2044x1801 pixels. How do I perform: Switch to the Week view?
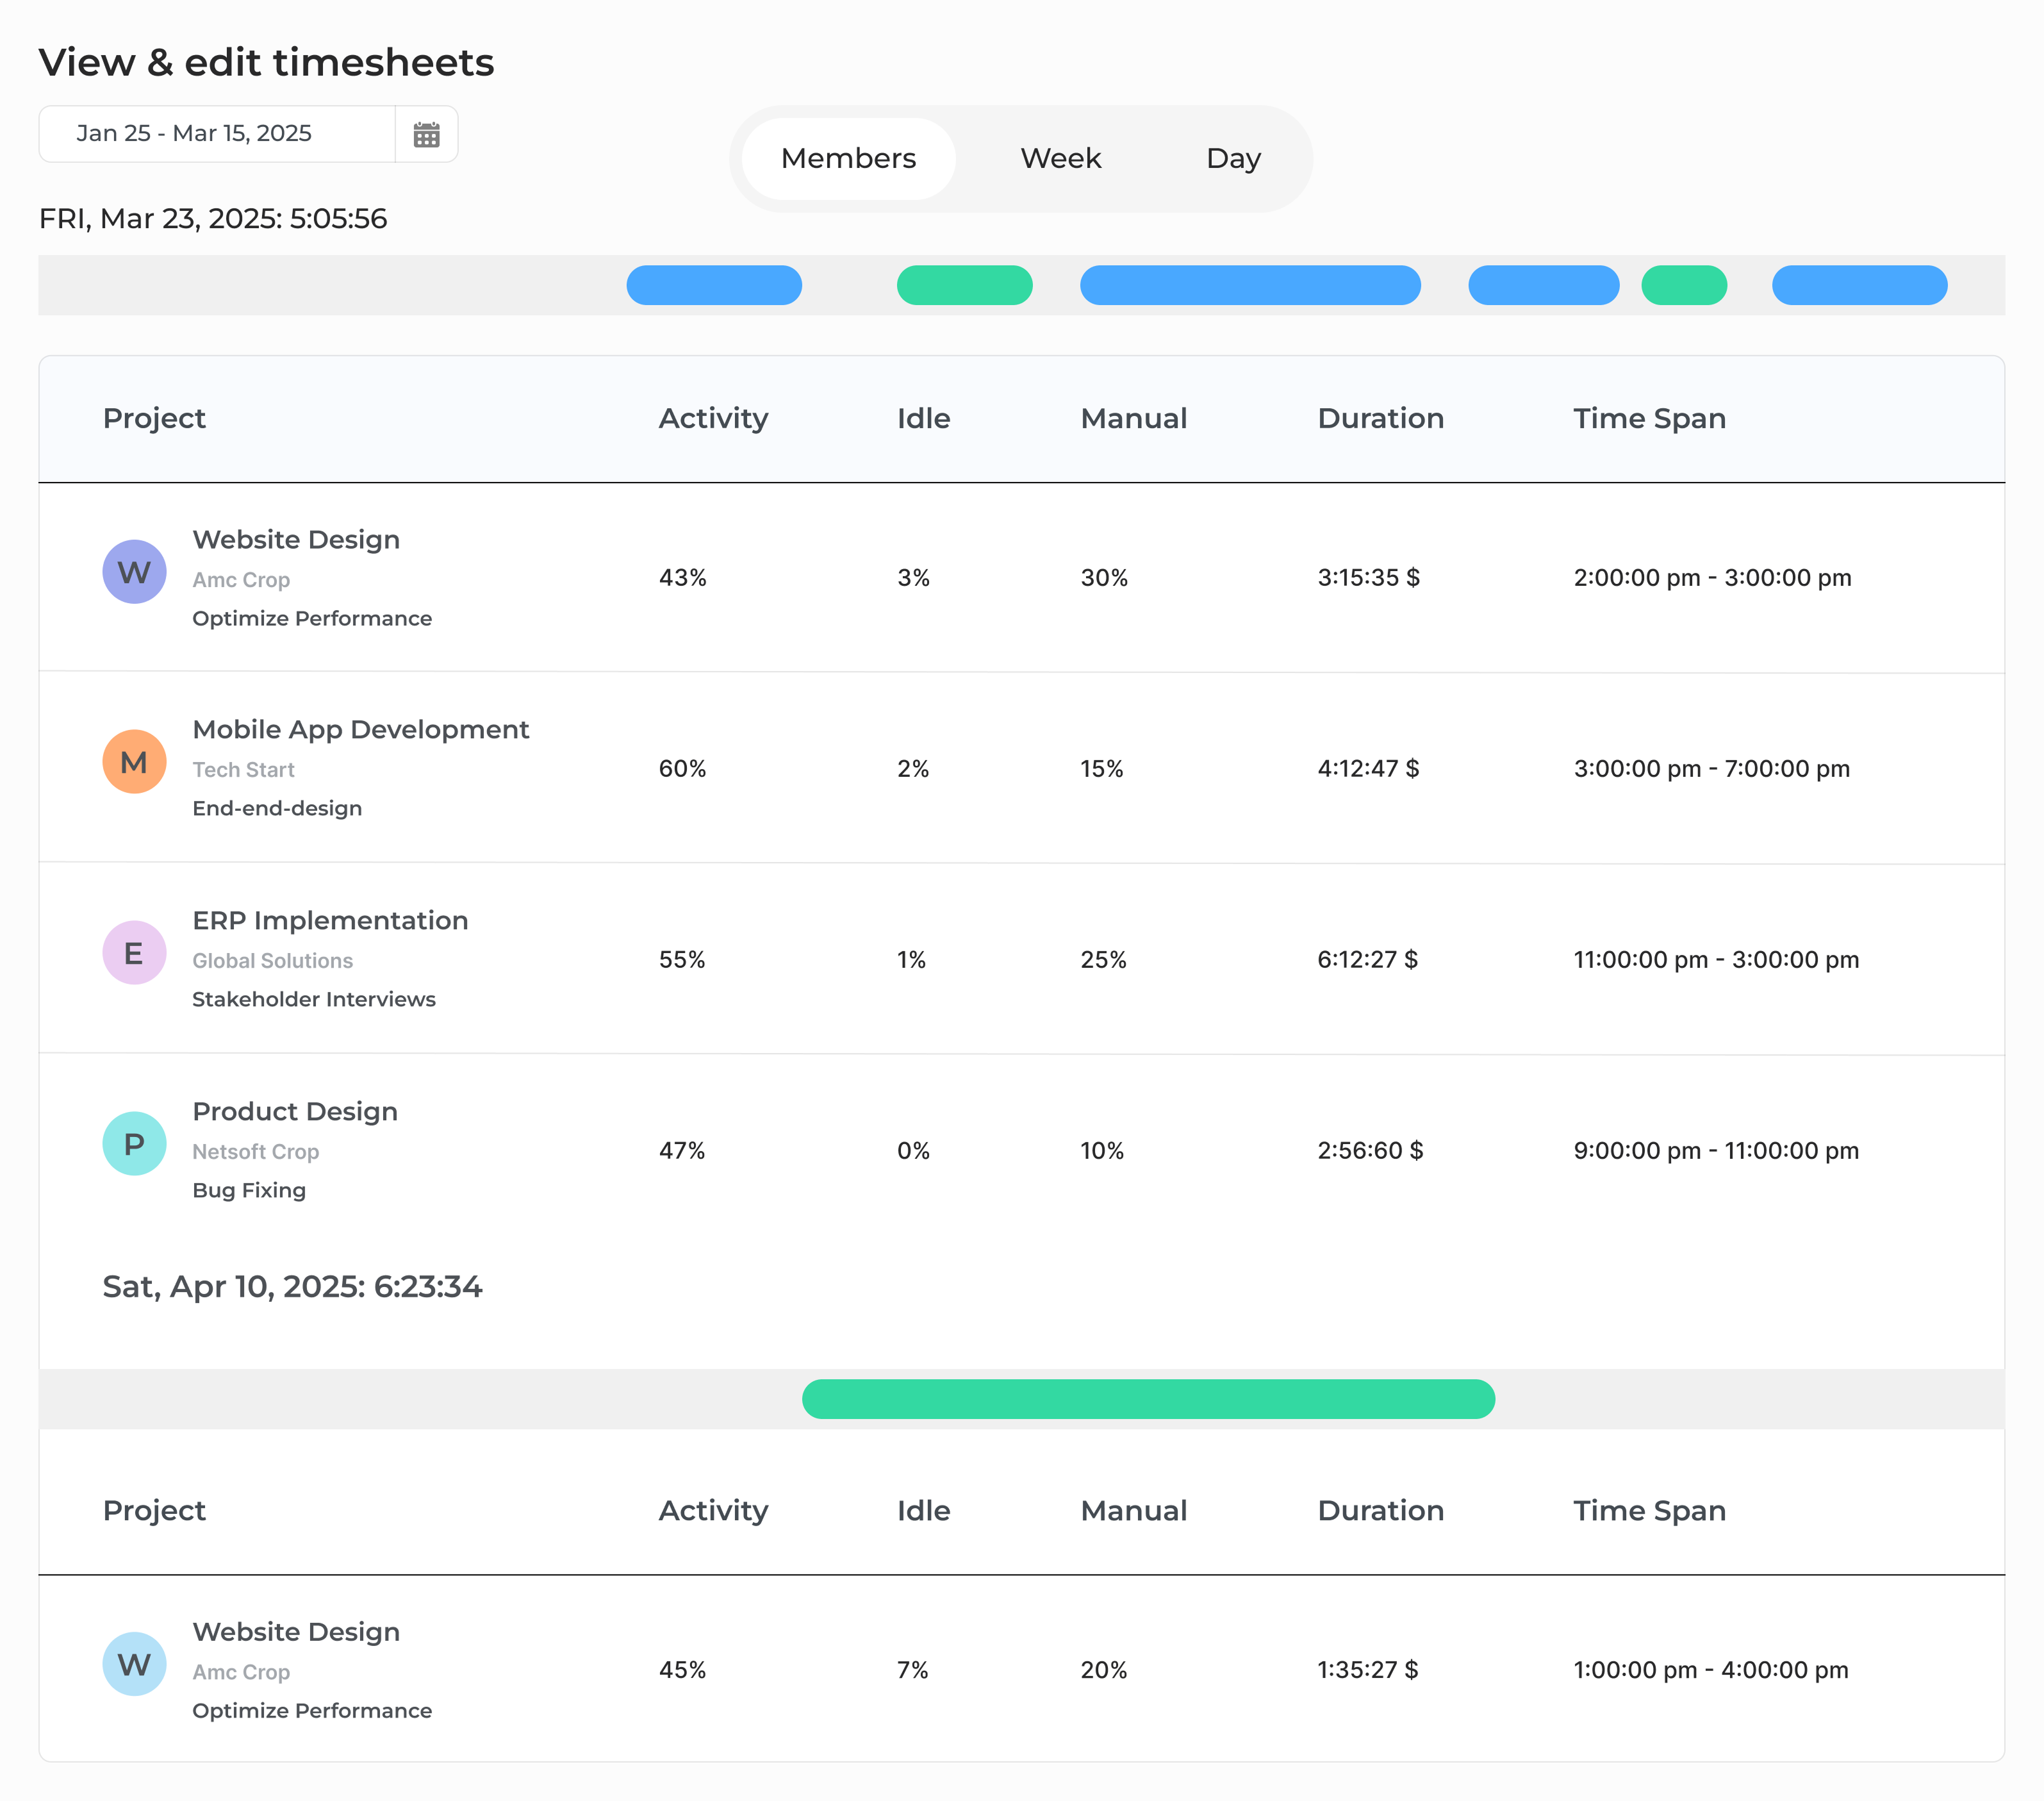pos(1059,158)
